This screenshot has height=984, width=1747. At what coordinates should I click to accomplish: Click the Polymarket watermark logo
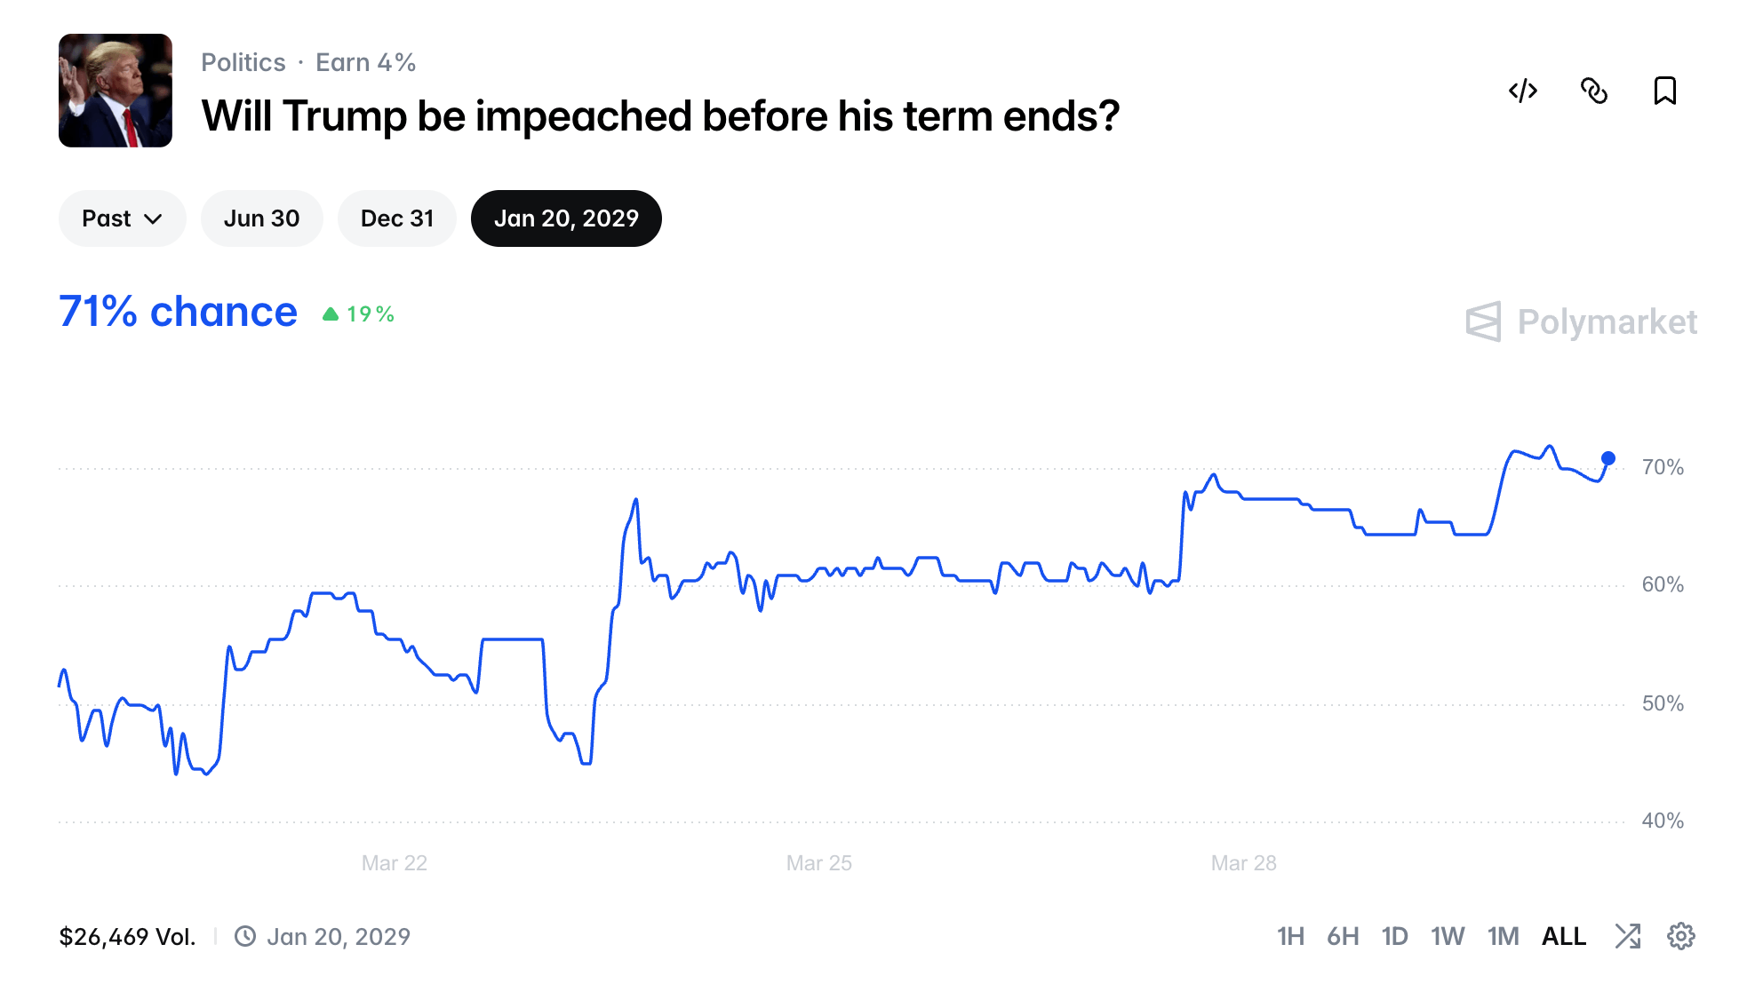(1581, 321)
